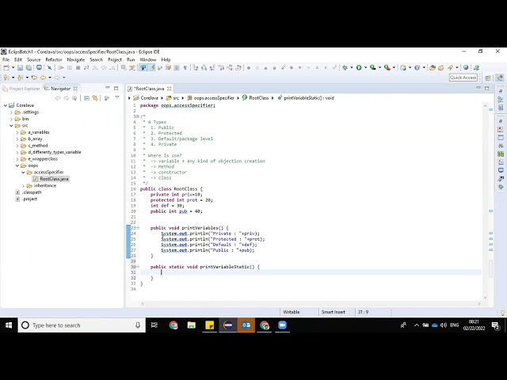Click the Smart Insert status entry
Screen dimensions: 507x380
pos(334,312)
